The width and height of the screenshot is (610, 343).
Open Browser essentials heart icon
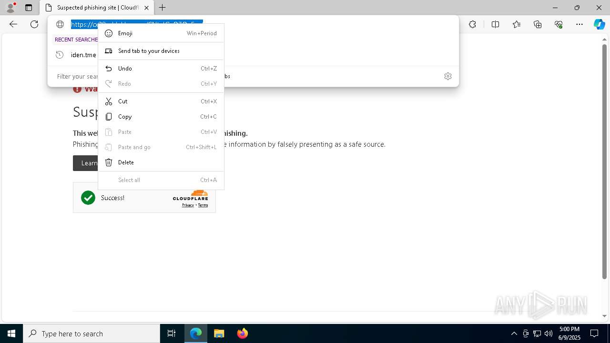559,24
